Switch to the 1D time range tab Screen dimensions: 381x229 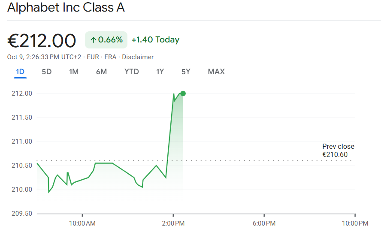(20, 72)
